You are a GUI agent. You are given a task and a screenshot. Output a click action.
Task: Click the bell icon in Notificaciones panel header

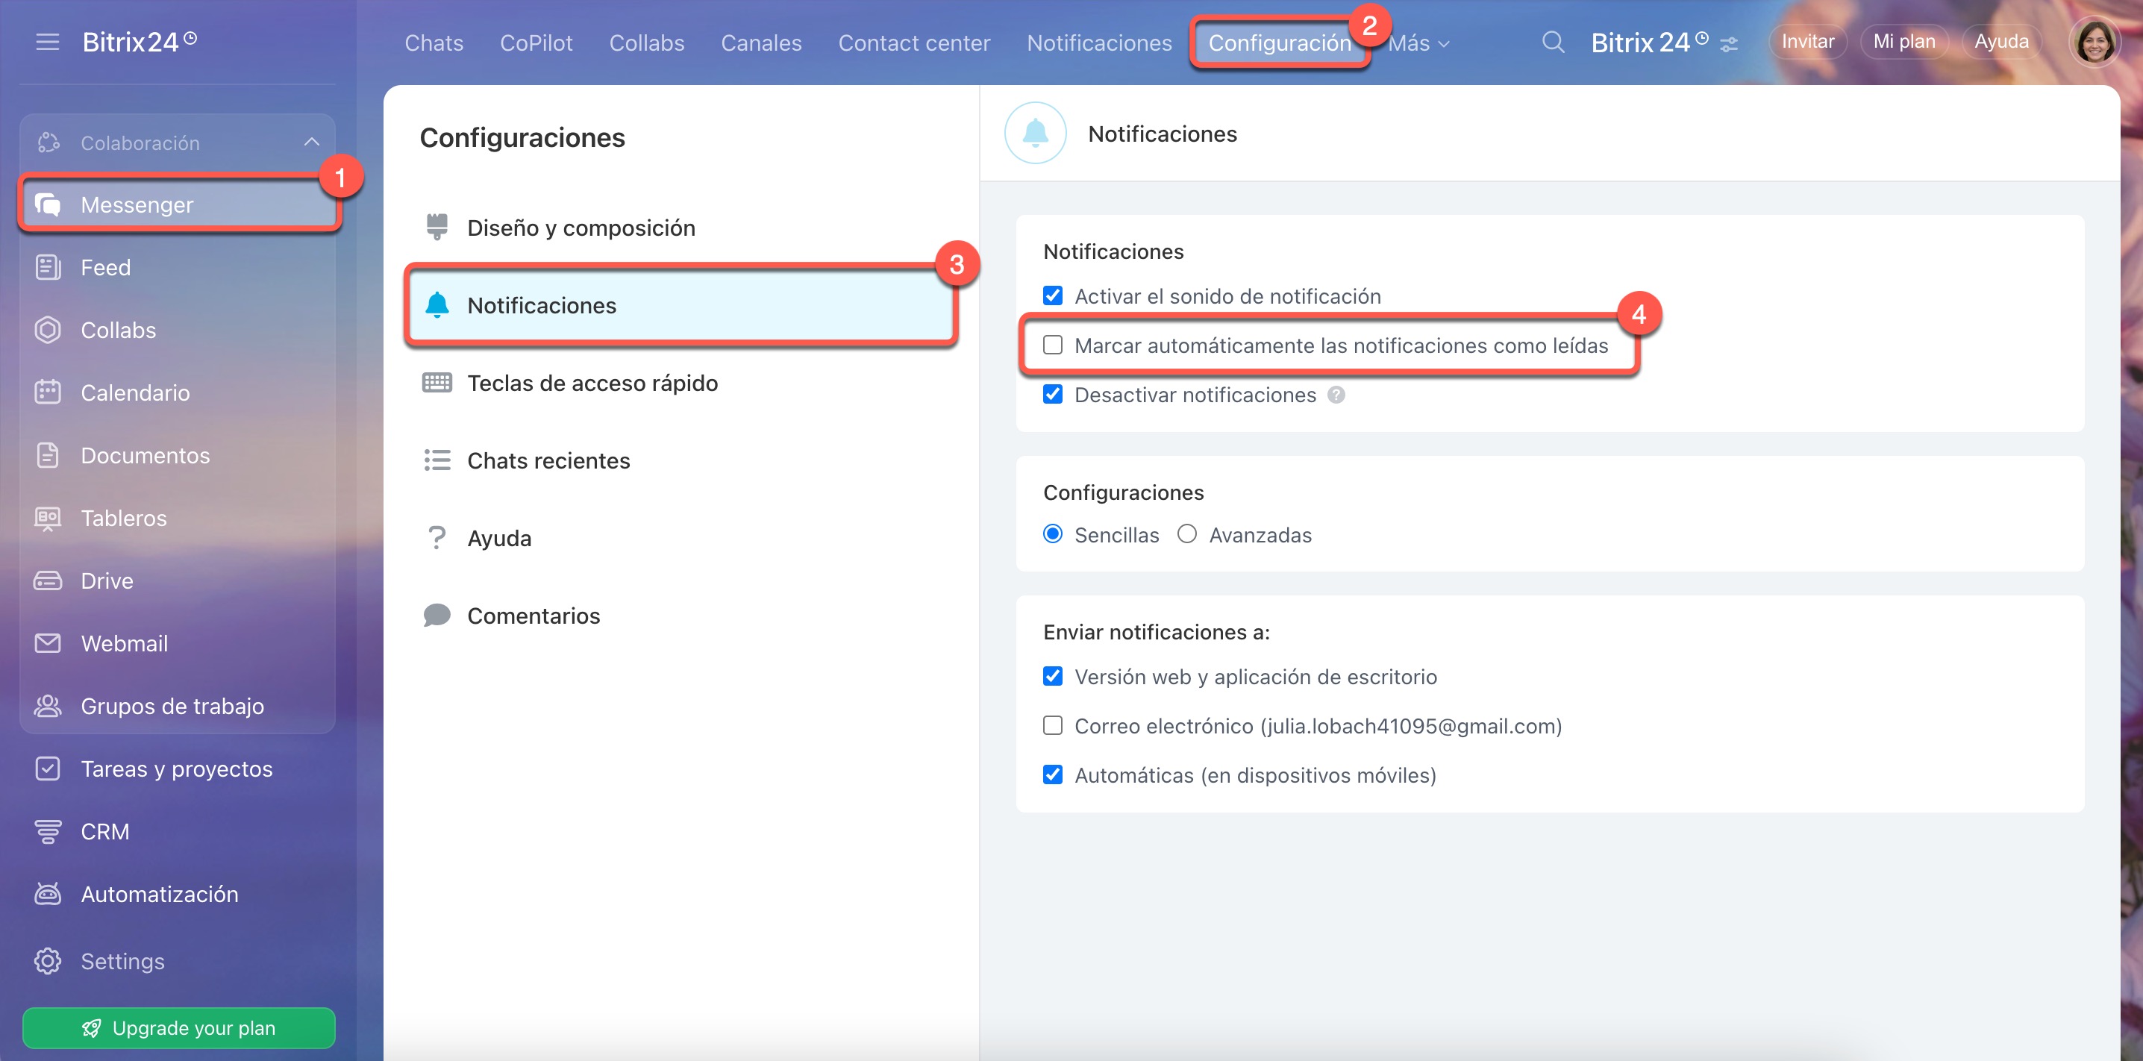pyautogui.click(x=1035, y=133)
